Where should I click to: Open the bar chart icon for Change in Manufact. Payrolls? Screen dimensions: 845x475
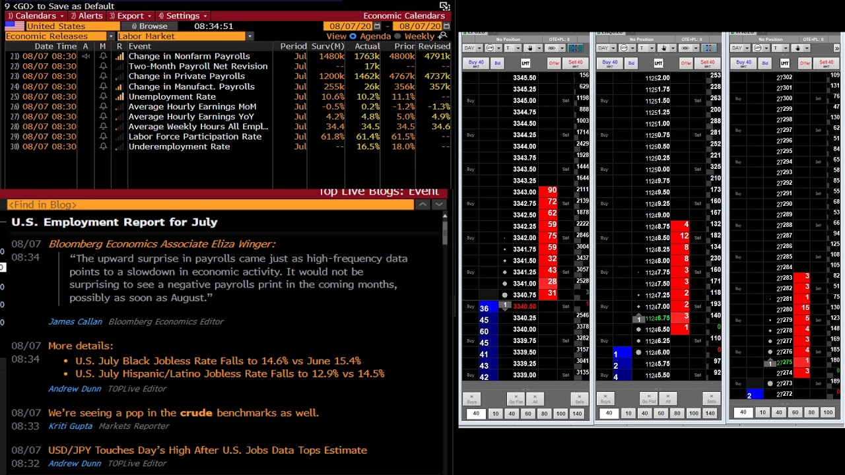(119, 86)
